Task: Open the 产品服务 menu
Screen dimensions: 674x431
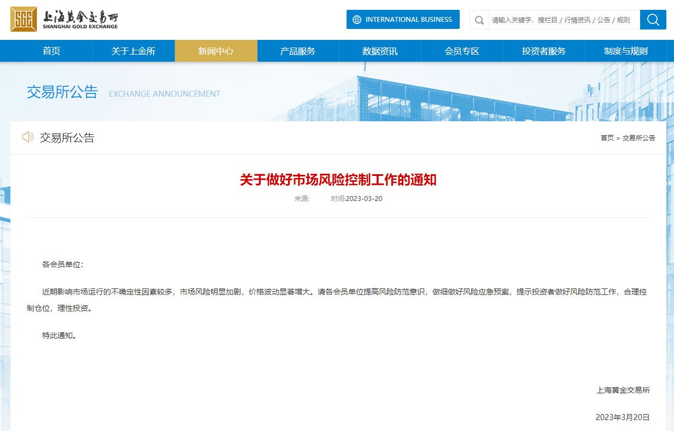Action: 298,51
